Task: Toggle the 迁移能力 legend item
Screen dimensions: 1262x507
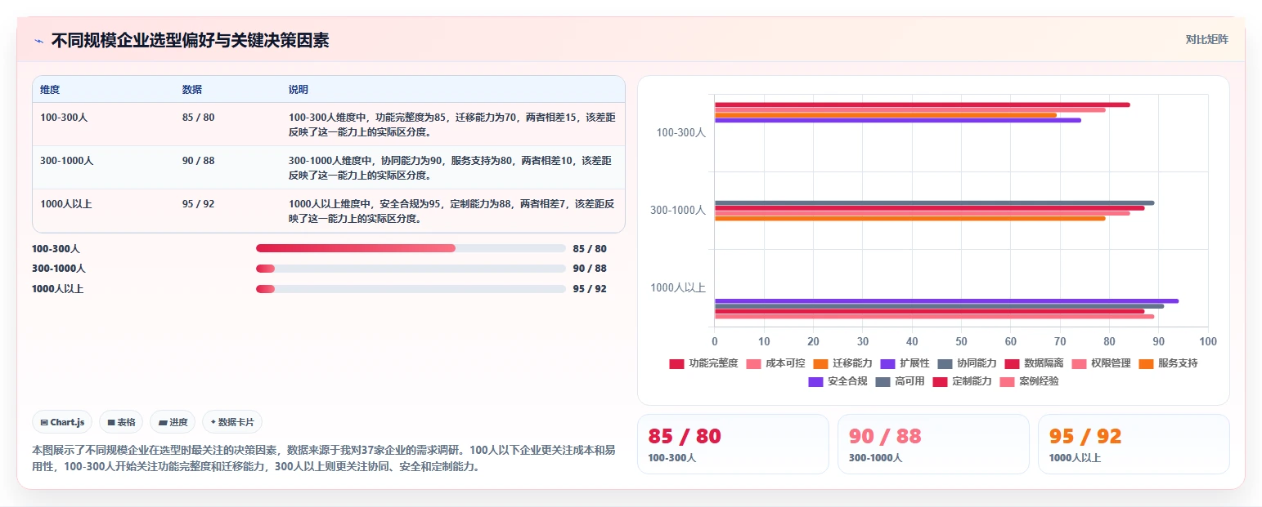Action: point(842,363)
